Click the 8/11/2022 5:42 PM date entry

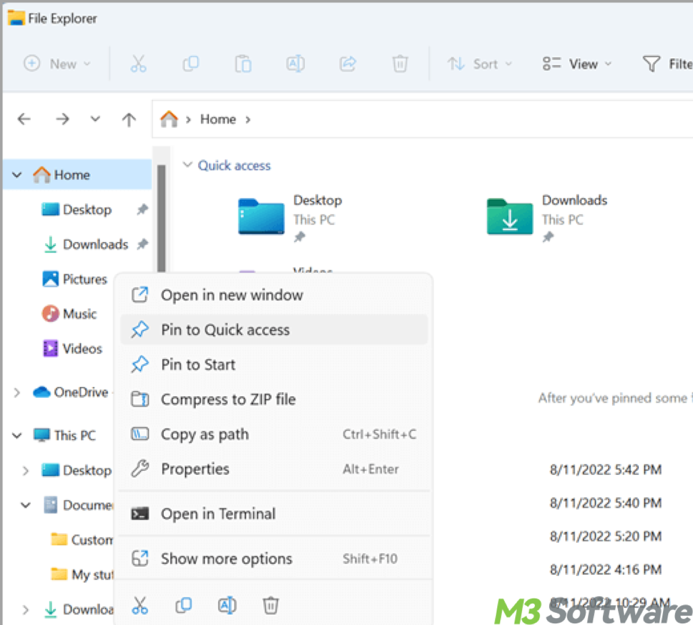(605, 470)
